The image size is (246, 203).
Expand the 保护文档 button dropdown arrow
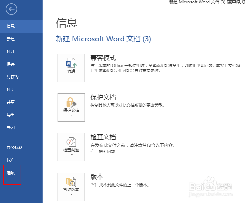[x=72, y=115]
